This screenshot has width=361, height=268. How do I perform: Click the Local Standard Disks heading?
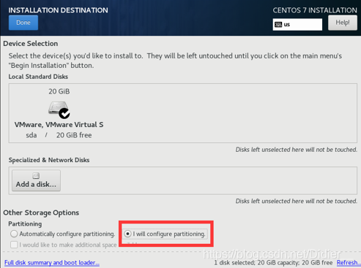(x=38, y=77)
